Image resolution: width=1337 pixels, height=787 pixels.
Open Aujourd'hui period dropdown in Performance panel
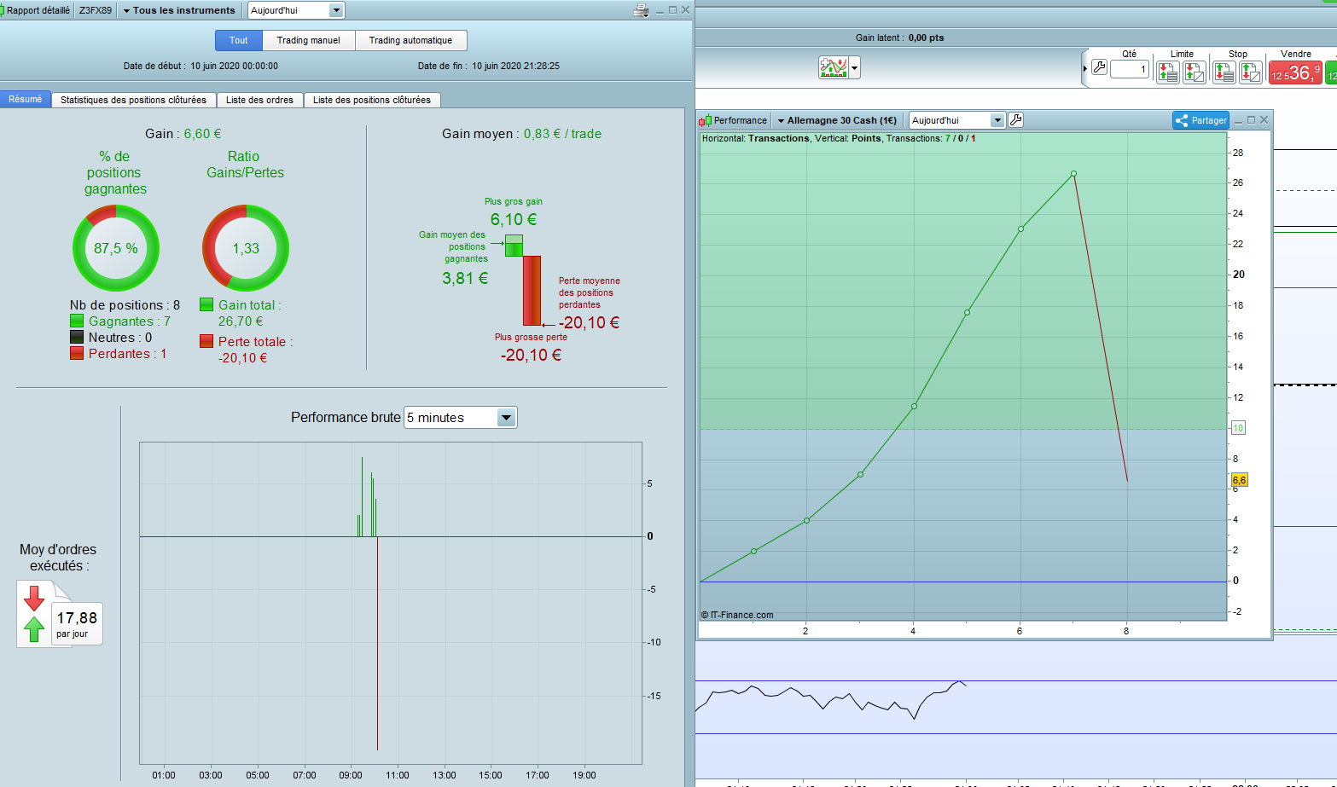956,120
